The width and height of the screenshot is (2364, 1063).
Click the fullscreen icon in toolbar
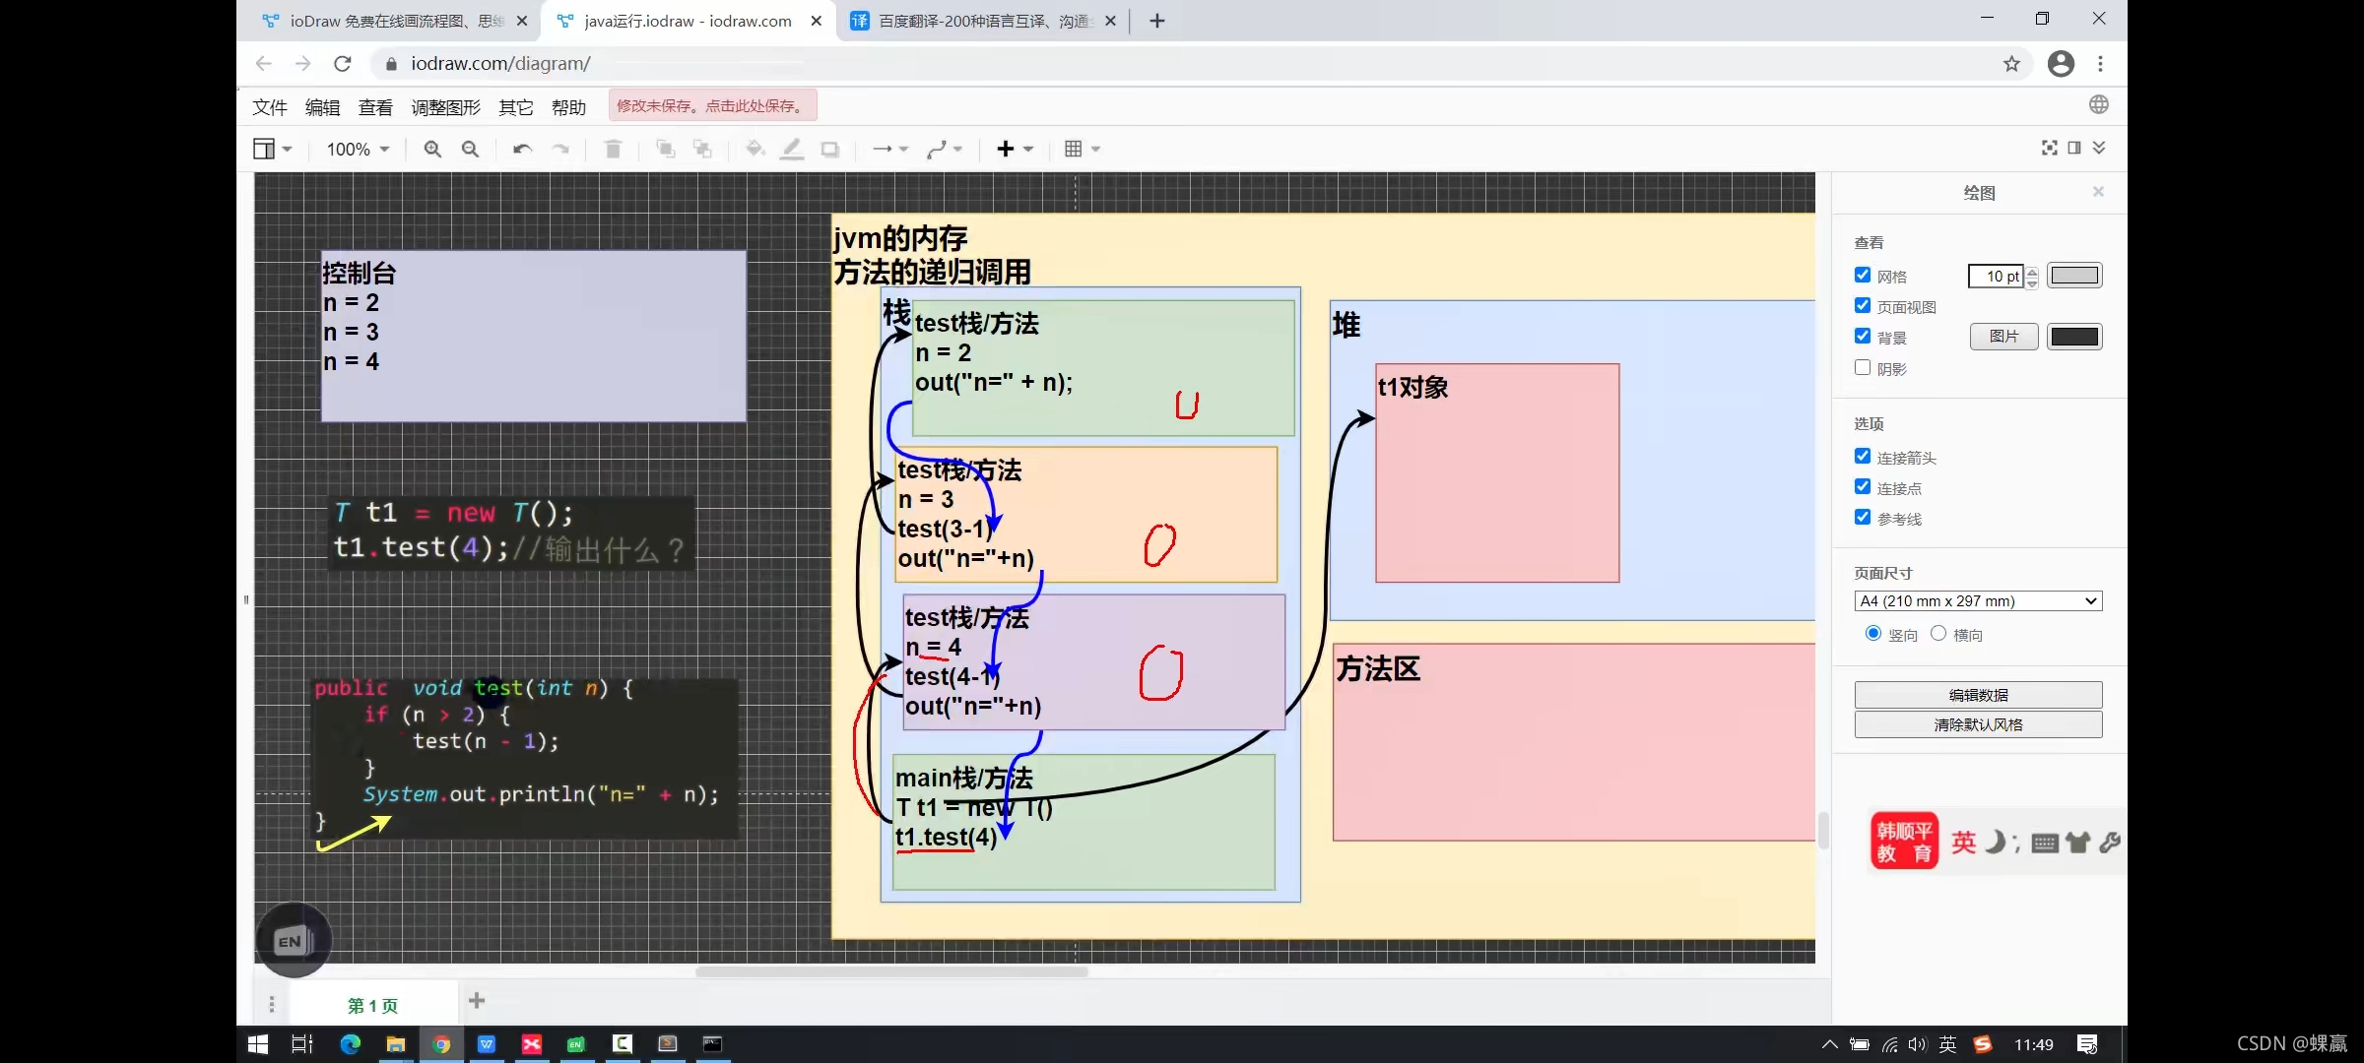tap(2049, 148)
